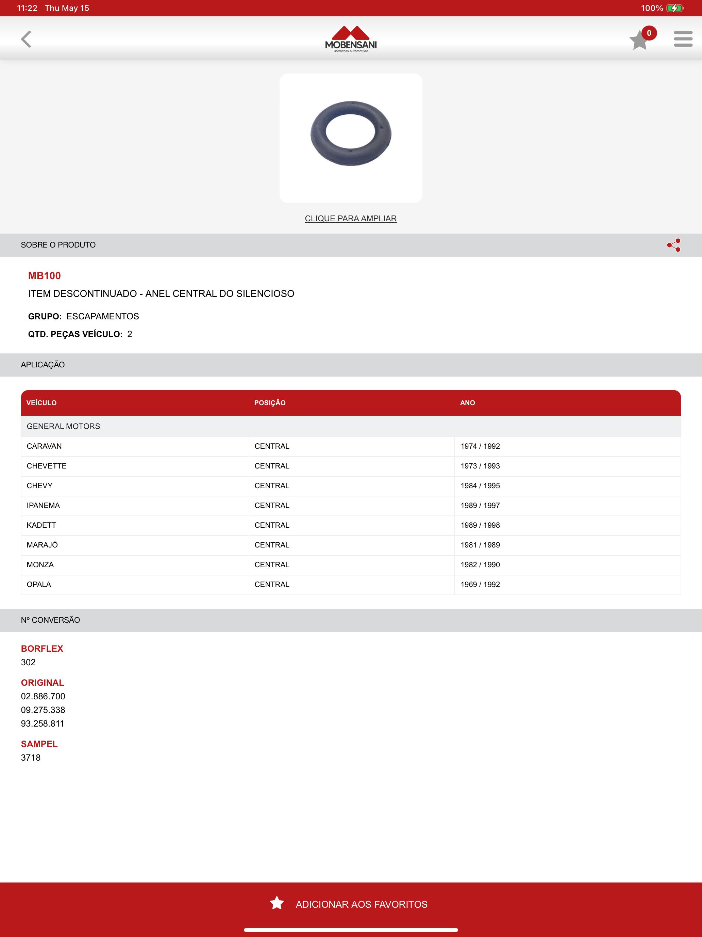Select the CHEVY vehicle cell
Viewport: 702px width, 937px height.
[135, 486]
